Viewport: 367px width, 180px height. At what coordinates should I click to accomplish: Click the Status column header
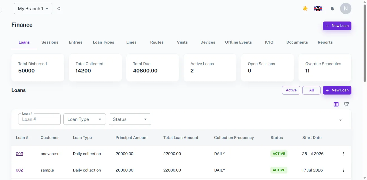point(277,138)
